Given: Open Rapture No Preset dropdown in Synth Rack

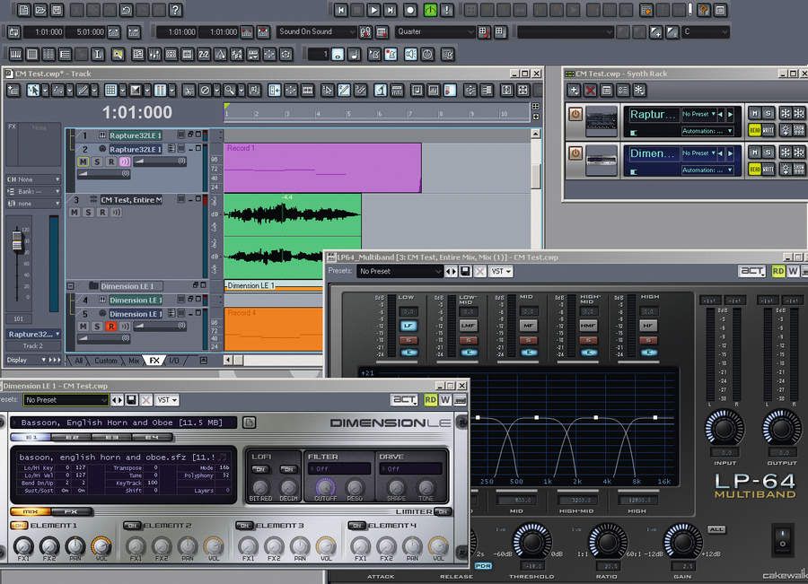Looking at the screenshot, I should click(x=698, y=114).
